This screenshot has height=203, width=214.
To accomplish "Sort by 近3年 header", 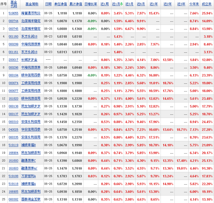I will 181,4.
